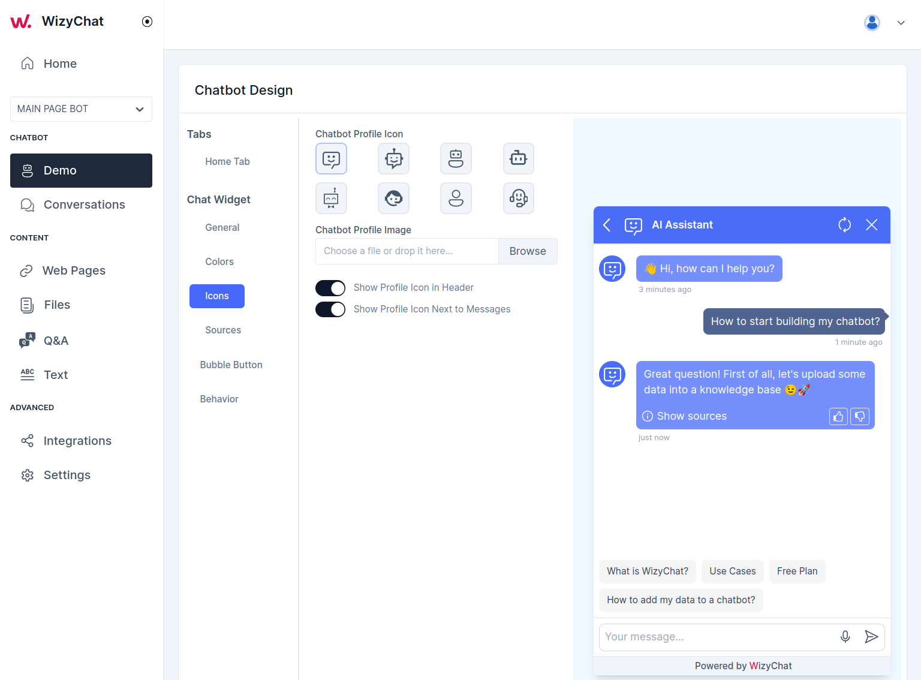
Task: Switch to the Colors widget settings
Action: click(219, 261)
